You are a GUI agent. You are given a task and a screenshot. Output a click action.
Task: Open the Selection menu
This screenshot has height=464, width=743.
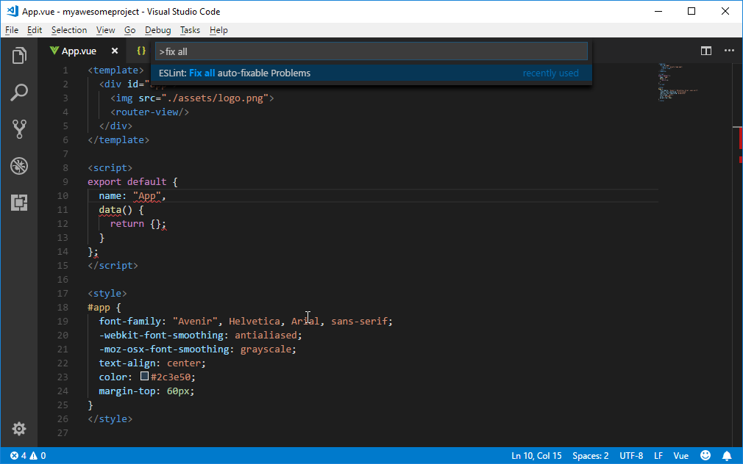69,30
